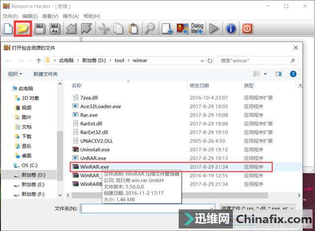Open the 组织 dropdown menu
Viewport: 315px width, 231px height.
click(15, 74)
